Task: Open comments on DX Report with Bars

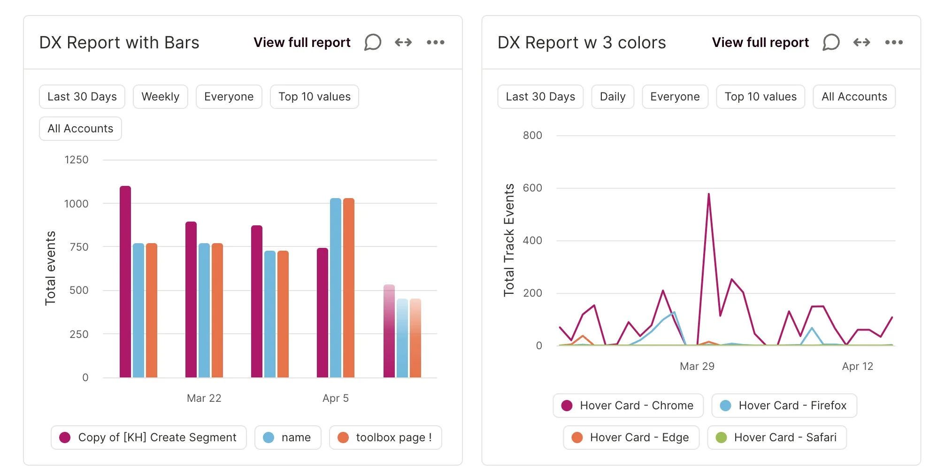Action: point(373,42)
